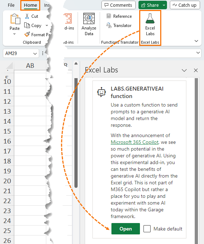Check the Make default checkbox

[147, 229]
